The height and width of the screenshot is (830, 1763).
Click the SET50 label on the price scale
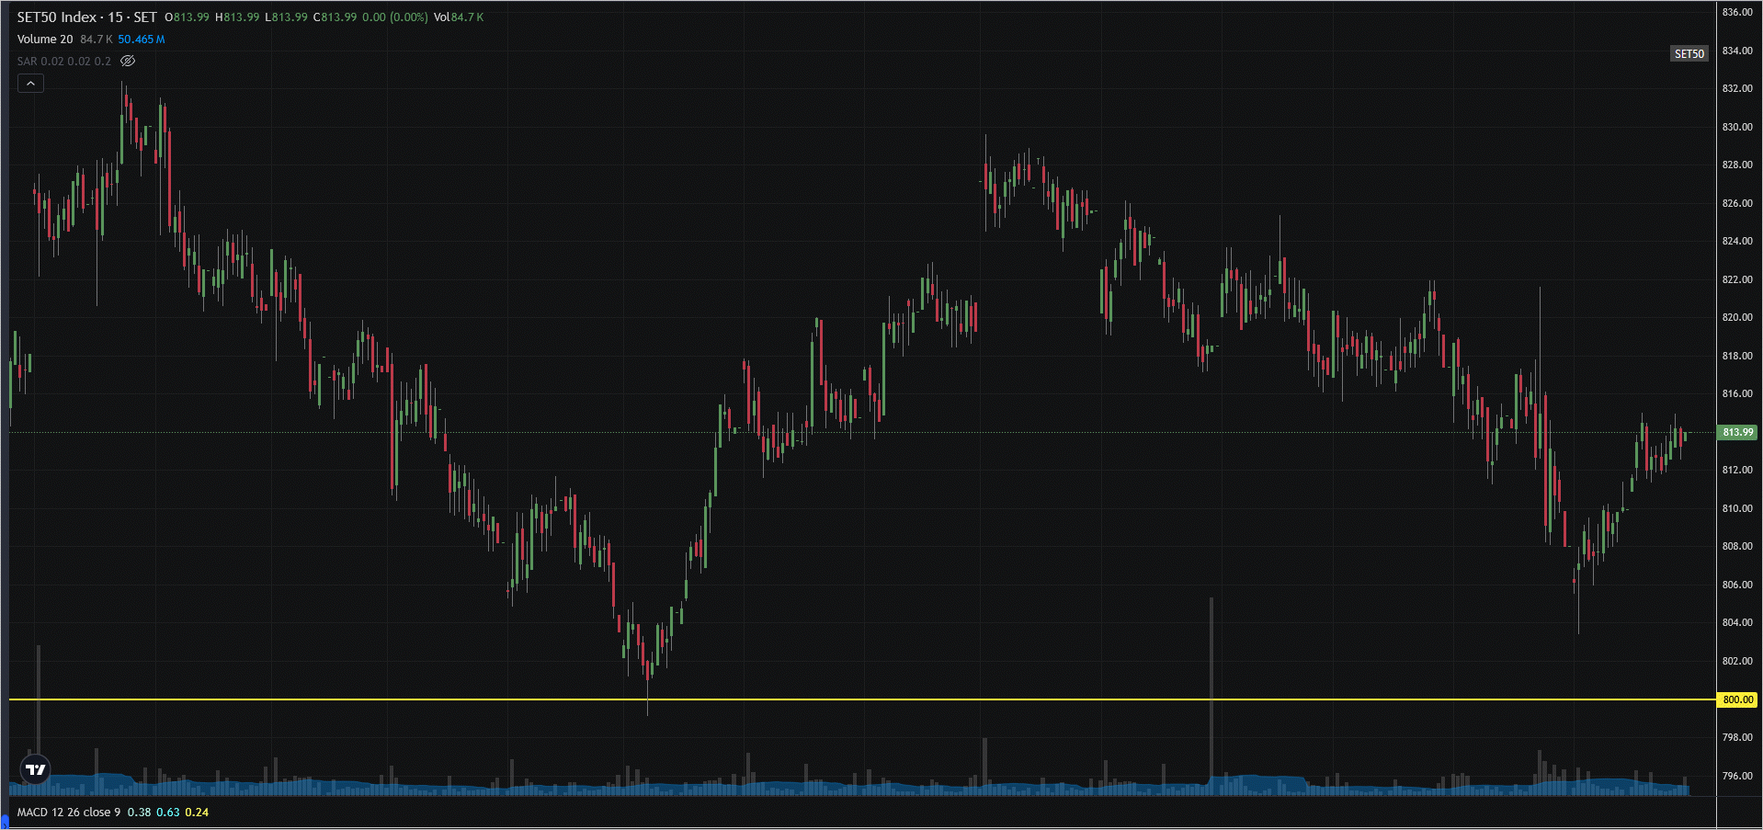1689,54
